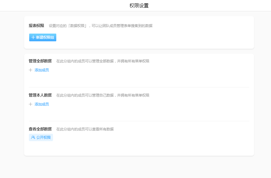Click the 管理全部数据 description text
271x178 pixels.
pos(103,61)
